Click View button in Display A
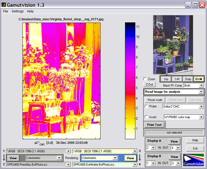207x169 pixels. pyautogui.click(x=174, y=141)
